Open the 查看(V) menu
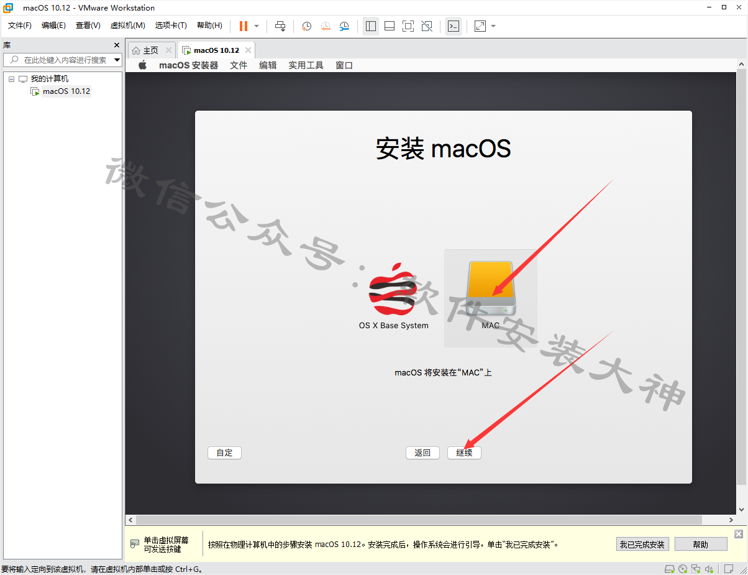Screen dimensions: 748x575 pos(88,25)
